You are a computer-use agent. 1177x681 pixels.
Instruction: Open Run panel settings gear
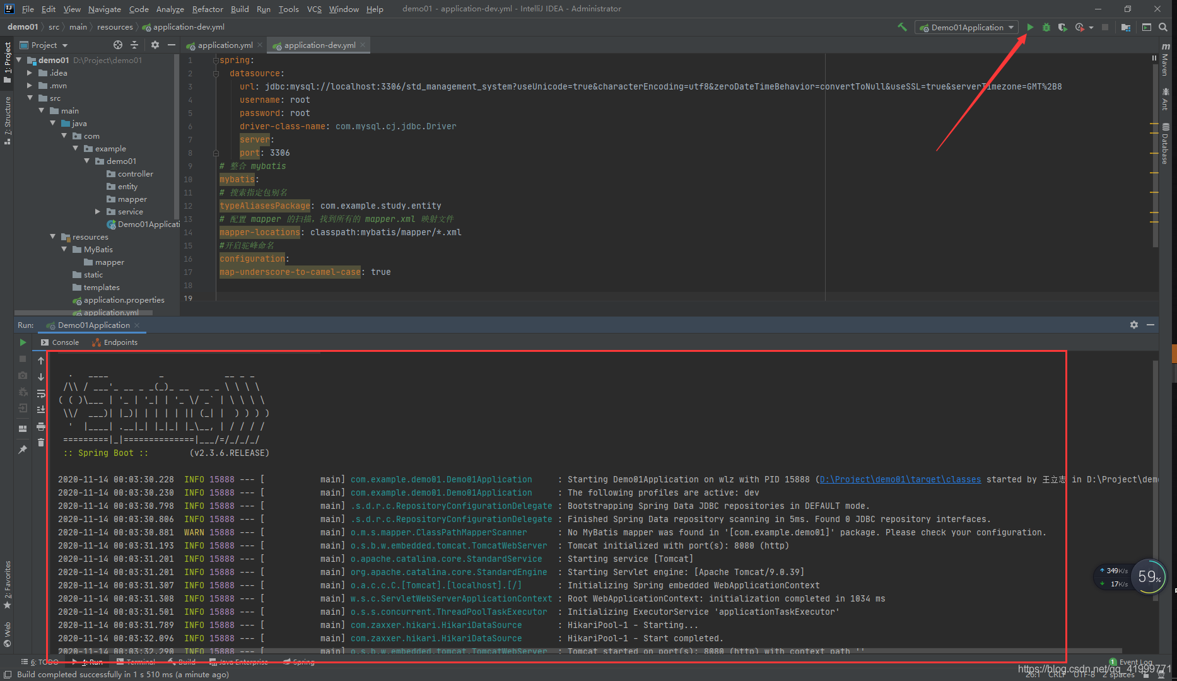tap(1134, 325)
